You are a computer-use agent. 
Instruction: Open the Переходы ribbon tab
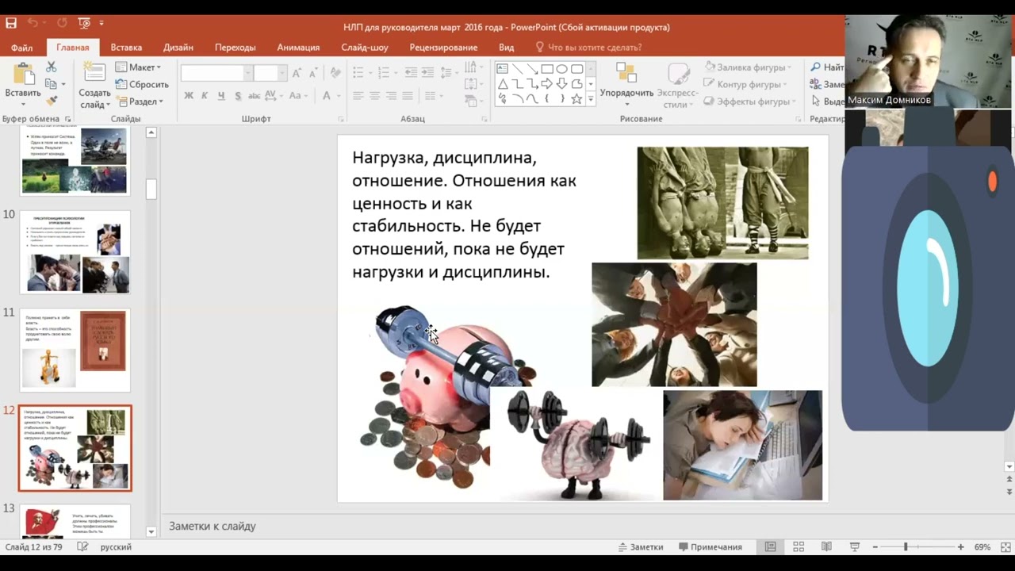235,48
